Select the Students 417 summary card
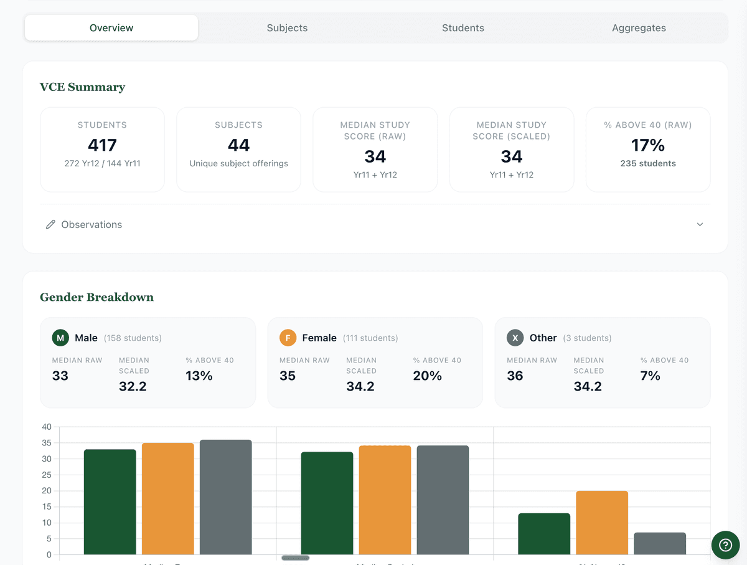747x565 pixels. pos(102,150)
